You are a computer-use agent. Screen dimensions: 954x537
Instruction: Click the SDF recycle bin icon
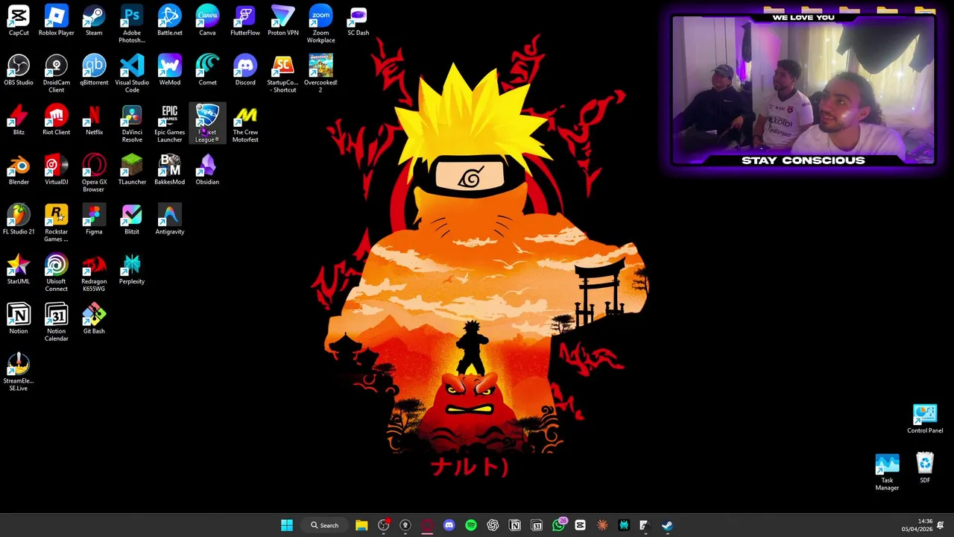(925, 468)
